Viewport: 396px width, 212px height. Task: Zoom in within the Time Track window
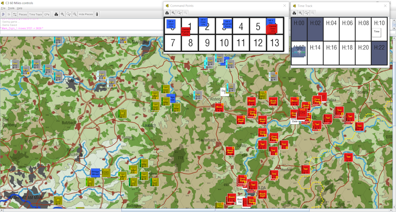(300, 13)
